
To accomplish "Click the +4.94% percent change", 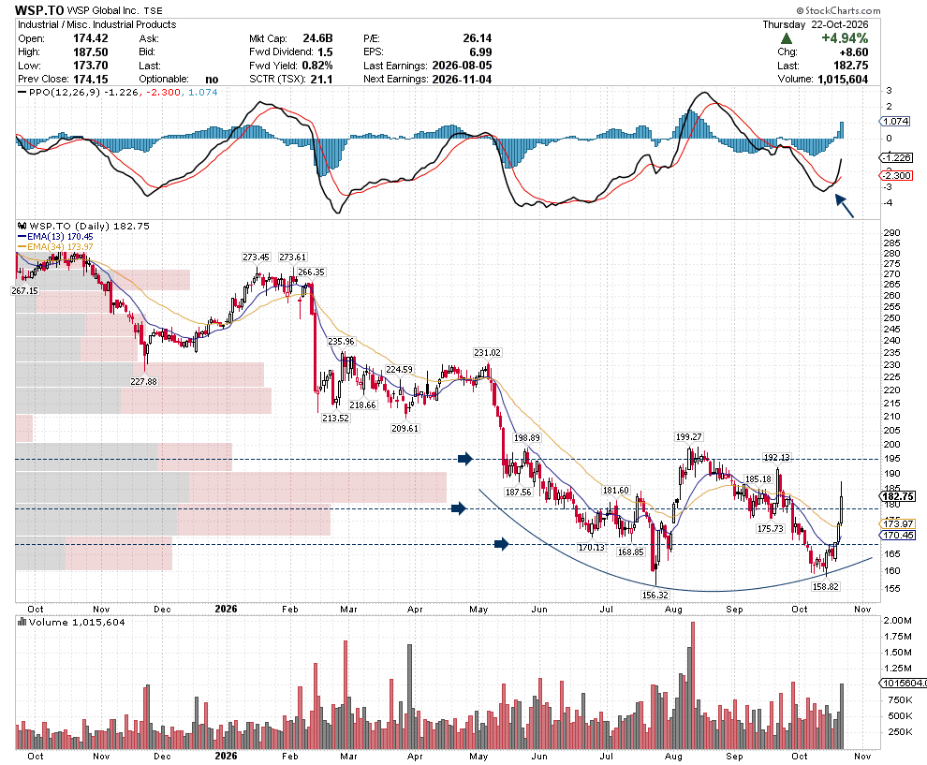I will (x=845, y=38).
